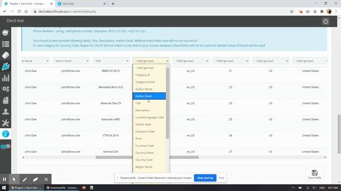Click the browser address bar
Screen dimensions: 341x191
click(x=161, y=12)
